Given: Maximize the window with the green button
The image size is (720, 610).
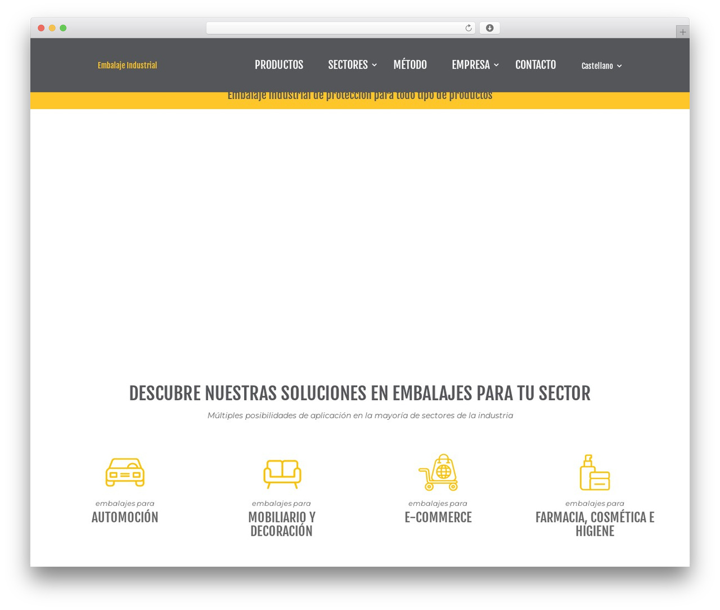Looking at the screenshot, I should (x=63, y=28).
